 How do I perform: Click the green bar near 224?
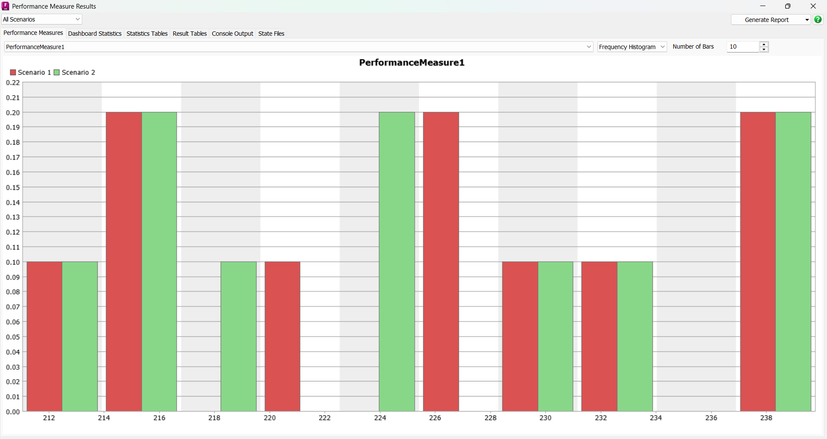pyautogui.click(x=397, y=262)
